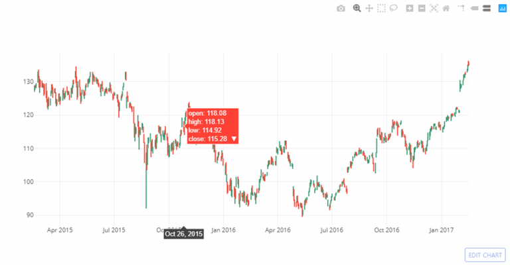Show closest data on hover
Image resolution: width=510 pixels, height=265 pixels.
(x=474, y=9)
